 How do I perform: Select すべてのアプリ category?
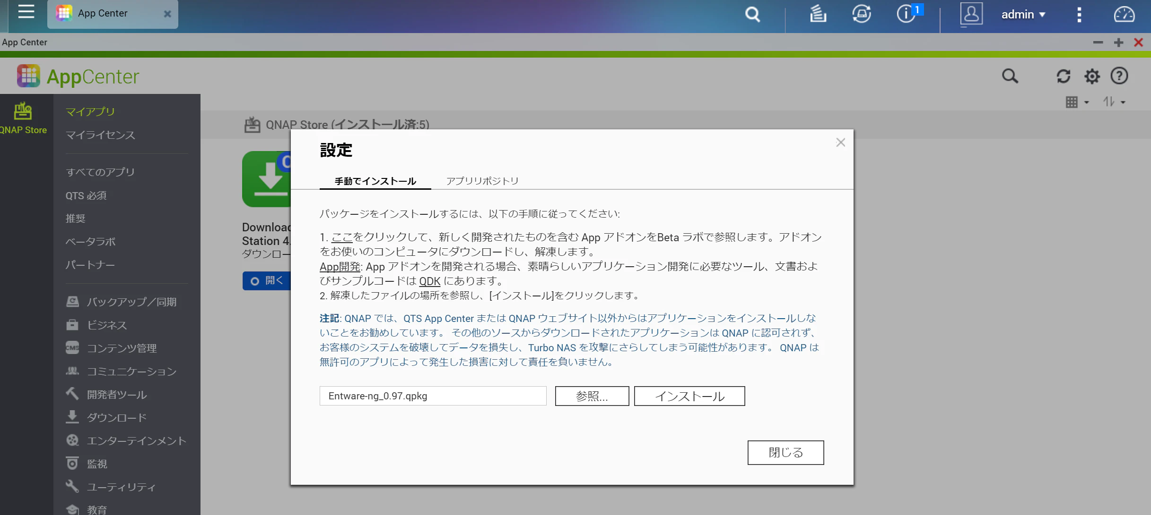click(x=100, y=172)
